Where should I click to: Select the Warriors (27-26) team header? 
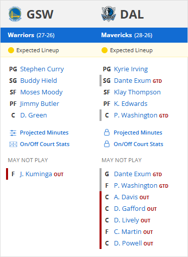(x=31, y=35)
